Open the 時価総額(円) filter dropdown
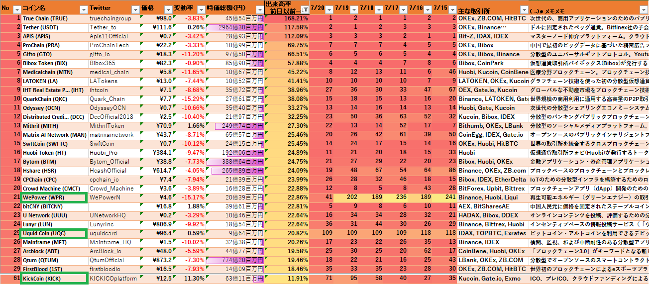The width and height of the screenshot is (649, 287). 259,9
